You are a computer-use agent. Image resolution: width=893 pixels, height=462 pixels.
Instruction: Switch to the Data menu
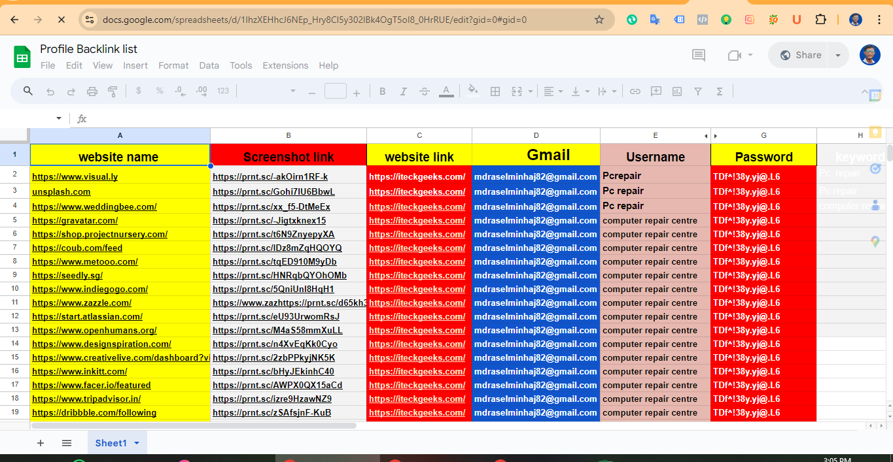[209, 65]
